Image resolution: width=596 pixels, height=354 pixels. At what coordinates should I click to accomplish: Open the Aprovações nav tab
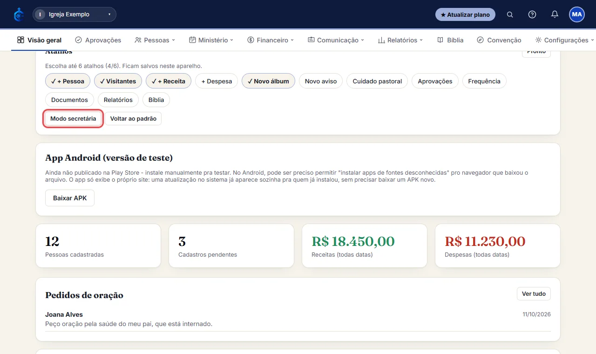pos(98,40)
